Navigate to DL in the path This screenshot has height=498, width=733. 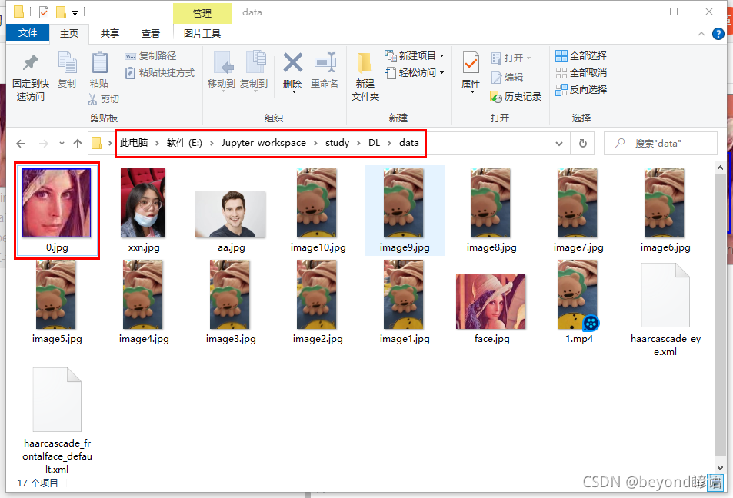[x=374, y=143]
